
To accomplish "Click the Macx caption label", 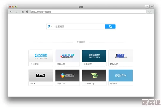I will point(33,83).
